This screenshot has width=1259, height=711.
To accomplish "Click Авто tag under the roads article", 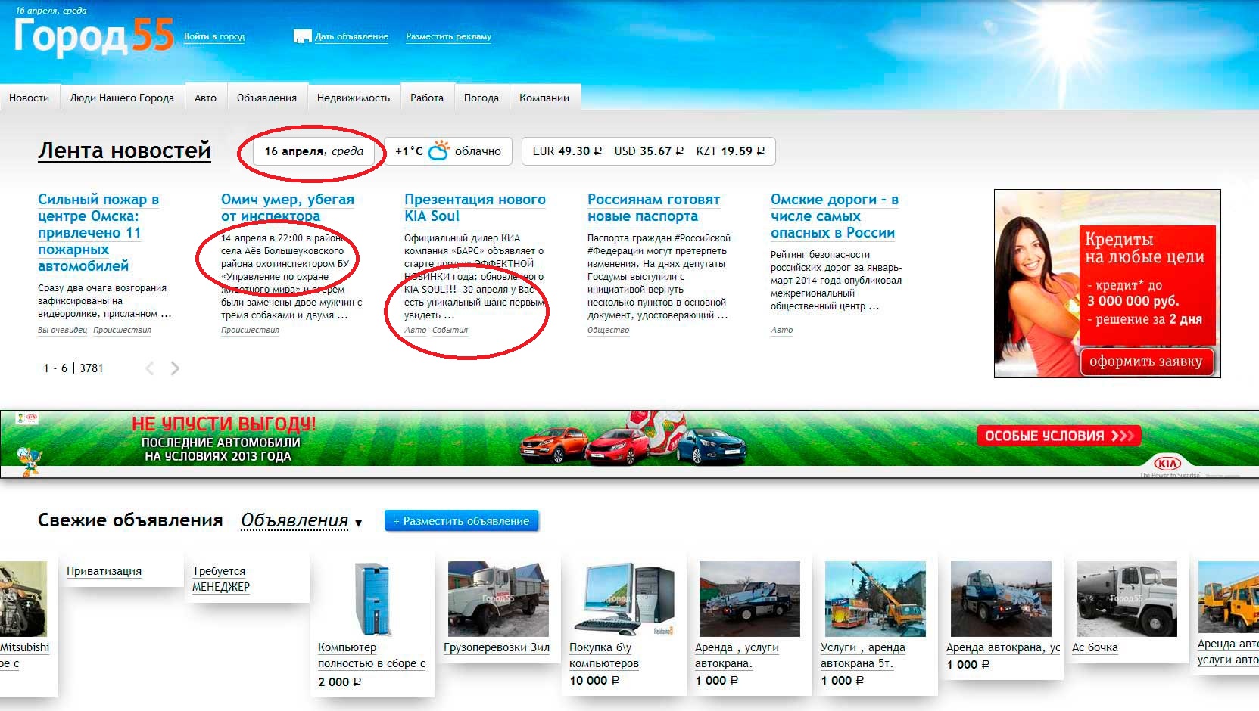I will 781,330.
